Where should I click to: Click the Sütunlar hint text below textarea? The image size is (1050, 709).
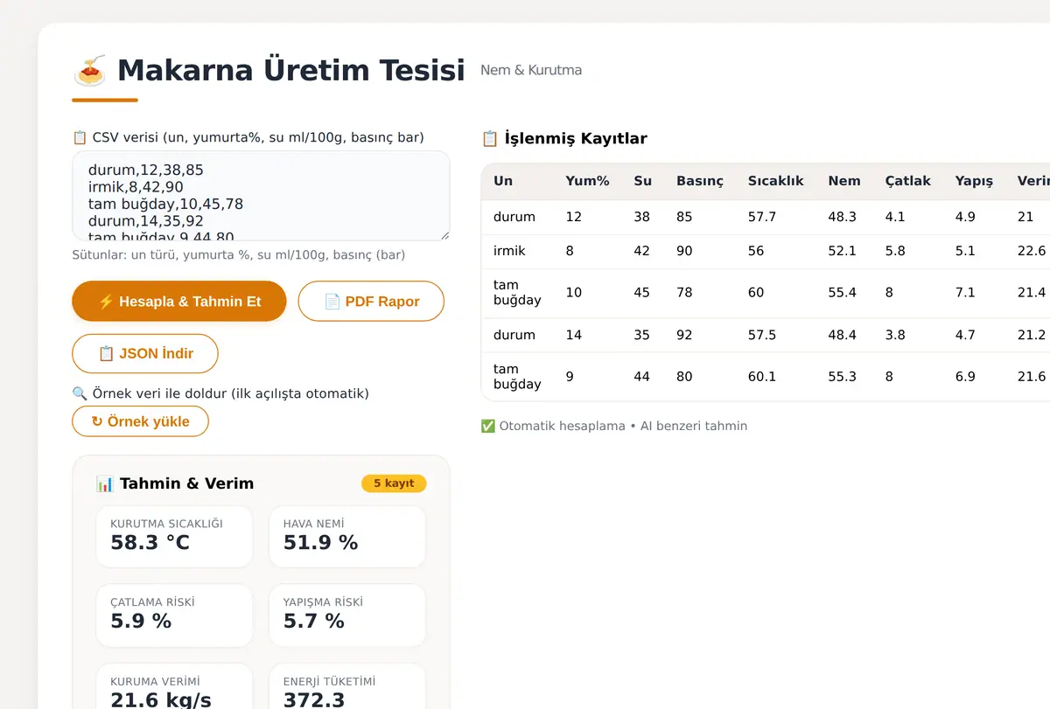pos(239,255)
